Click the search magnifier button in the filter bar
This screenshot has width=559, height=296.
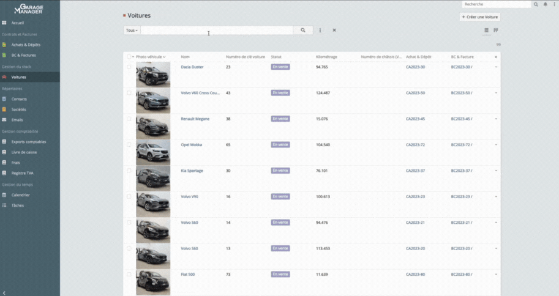click(x=302, y=30)
